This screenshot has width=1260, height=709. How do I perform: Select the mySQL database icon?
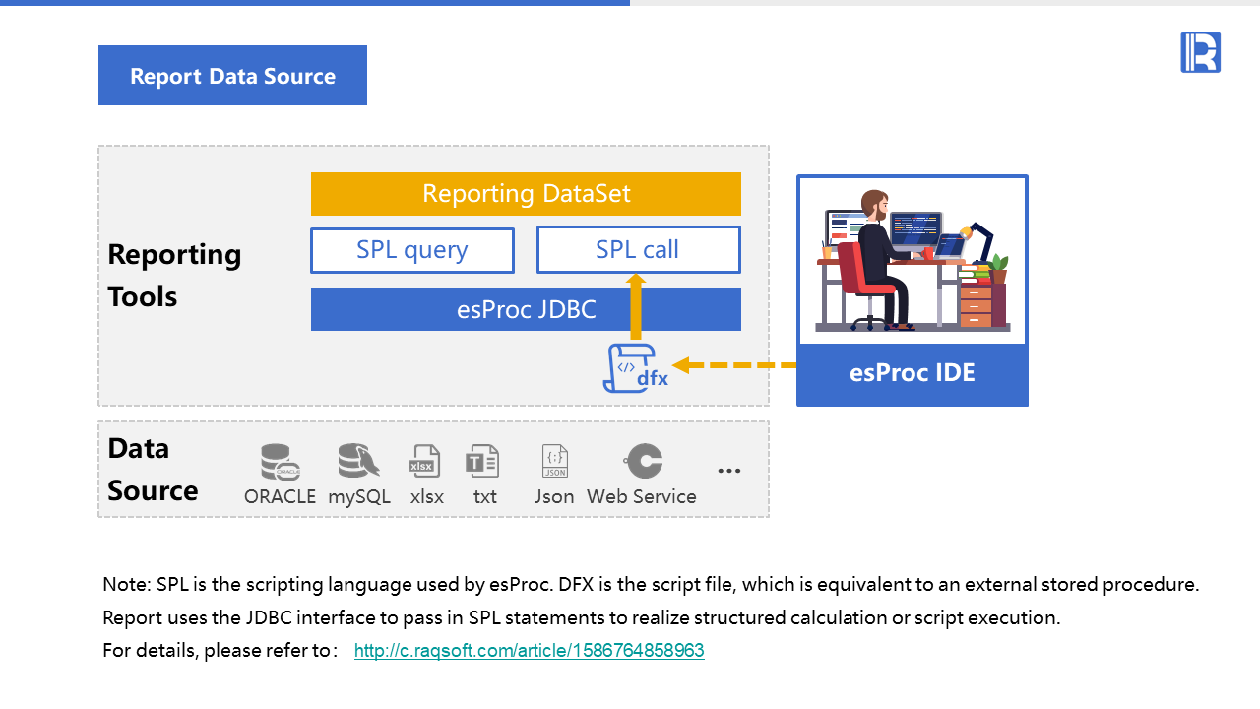point(359,461)
